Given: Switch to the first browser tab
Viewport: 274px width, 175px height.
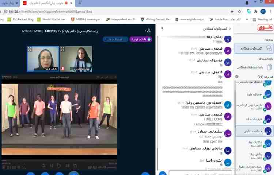Looking at the screenshot, I should coord(11,3).
